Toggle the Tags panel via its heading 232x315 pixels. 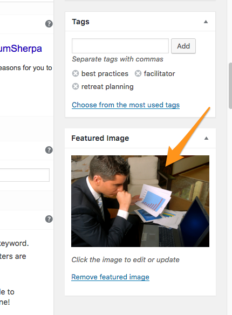[80, 22]
